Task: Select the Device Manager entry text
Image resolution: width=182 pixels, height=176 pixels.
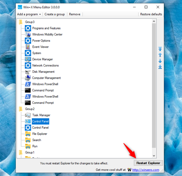Action: pos(43,59)
